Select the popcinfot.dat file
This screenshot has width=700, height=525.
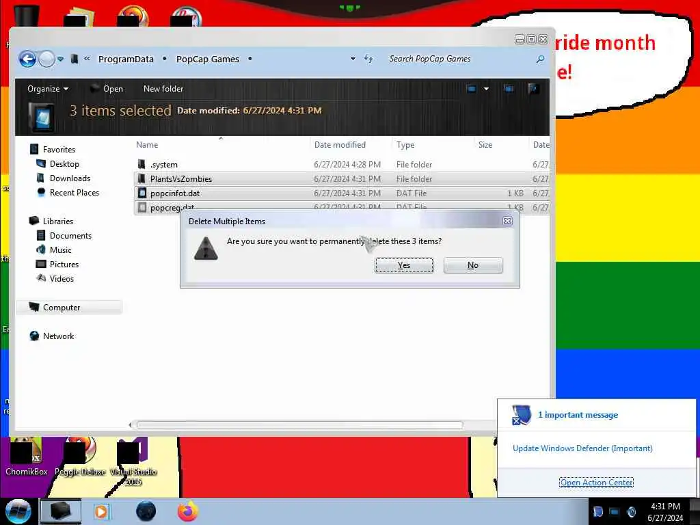tap(342, 193)
